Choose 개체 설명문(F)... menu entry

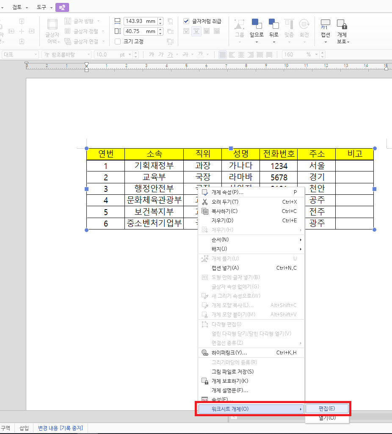(251, 390)
